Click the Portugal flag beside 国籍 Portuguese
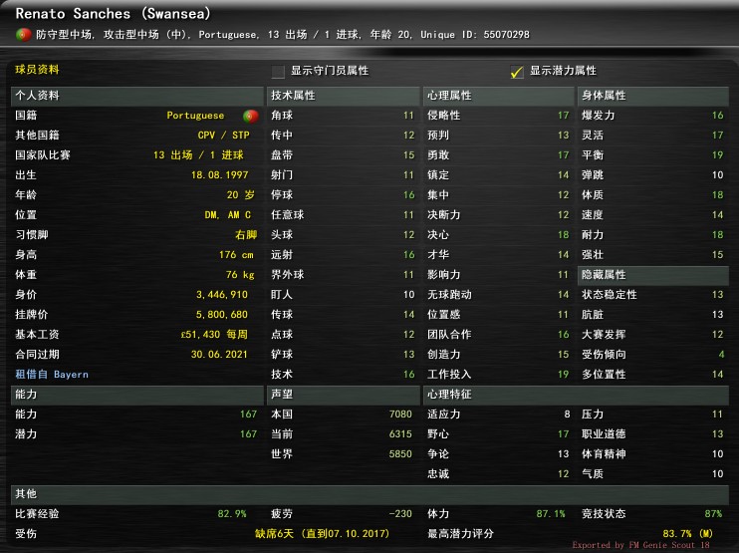Screen dimensions: 739x553 point(250,116)
